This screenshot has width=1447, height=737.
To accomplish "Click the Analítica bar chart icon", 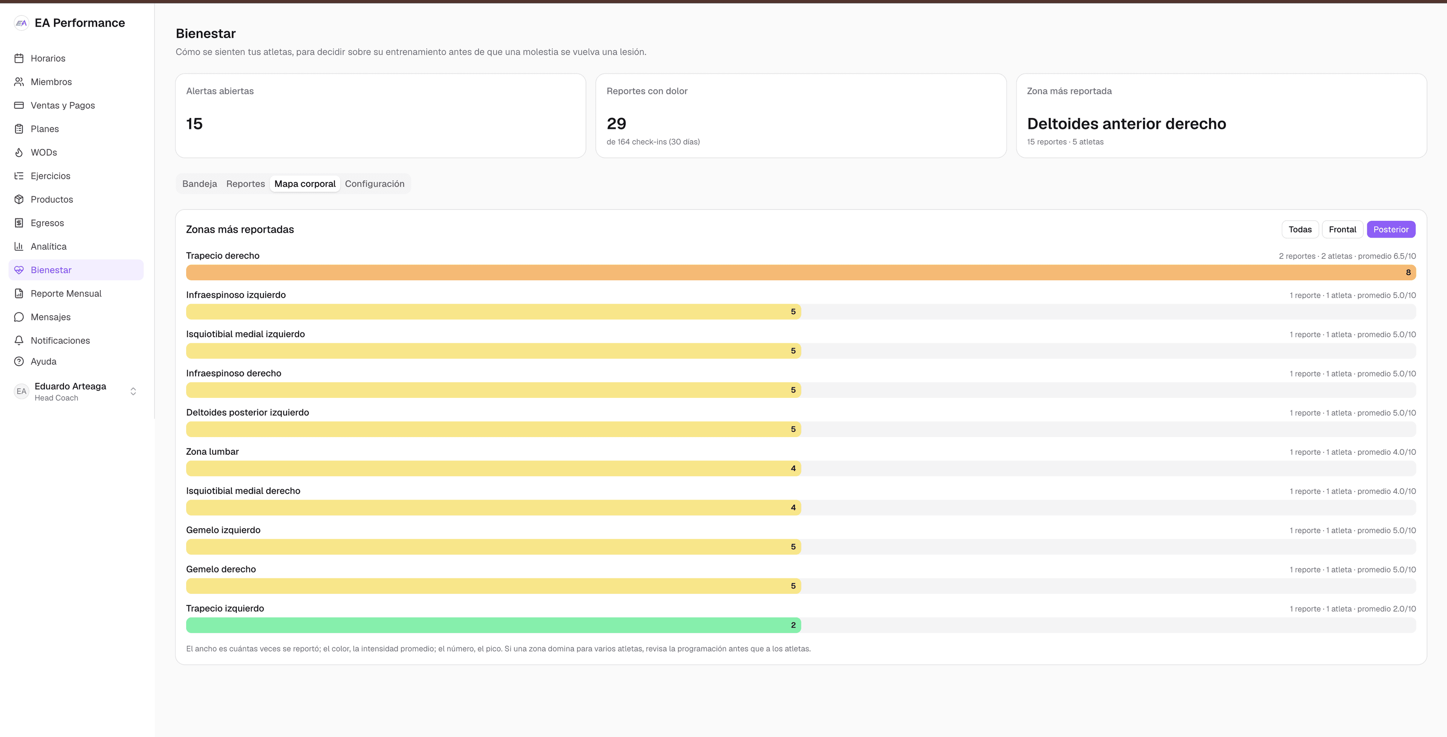I will [x=19, y=246].
